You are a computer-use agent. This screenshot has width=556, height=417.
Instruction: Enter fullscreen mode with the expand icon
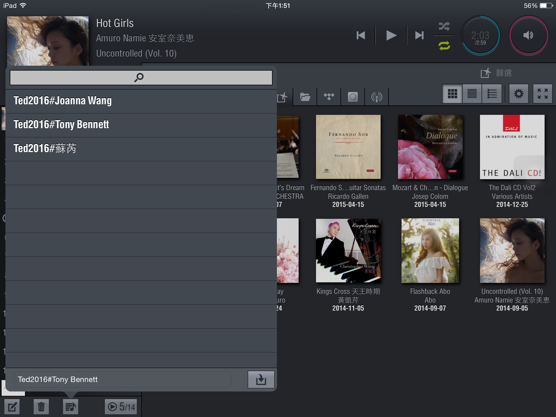tap(542, 94)
